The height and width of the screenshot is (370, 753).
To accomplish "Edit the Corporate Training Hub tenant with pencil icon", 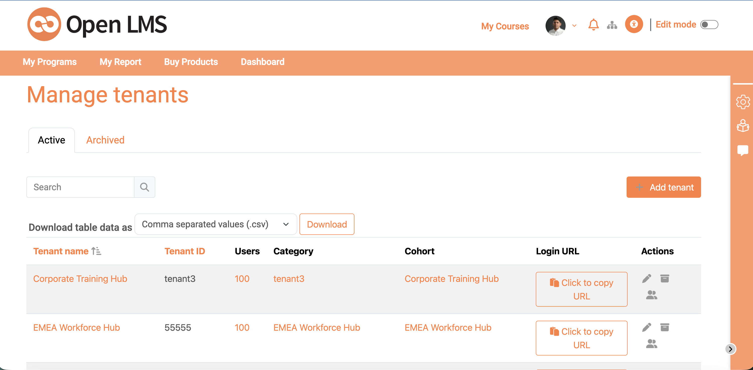I will (x=647, y=279).
